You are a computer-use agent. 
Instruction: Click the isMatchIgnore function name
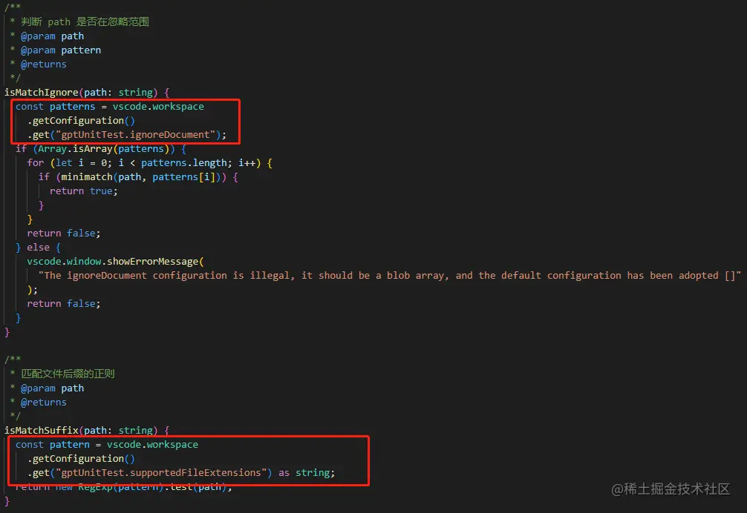click(42, 92)
